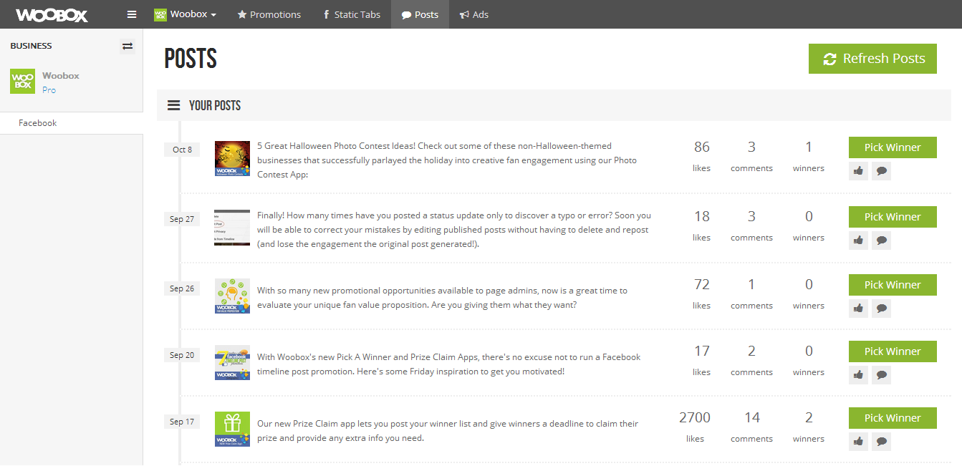Click the comment bubble icon for Sep 26 post
Viewport: 962px width, 466px height.
pos(882,308)
